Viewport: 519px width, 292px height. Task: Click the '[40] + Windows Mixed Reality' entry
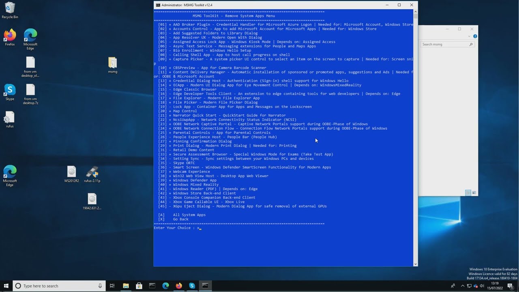(x=189, y=185)
